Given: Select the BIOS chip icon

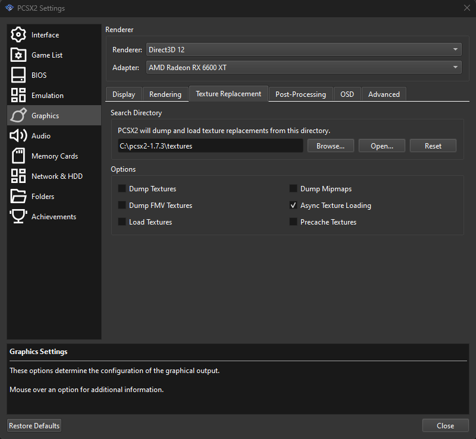Looking at the screenshot, I should [x=18, y=75].
